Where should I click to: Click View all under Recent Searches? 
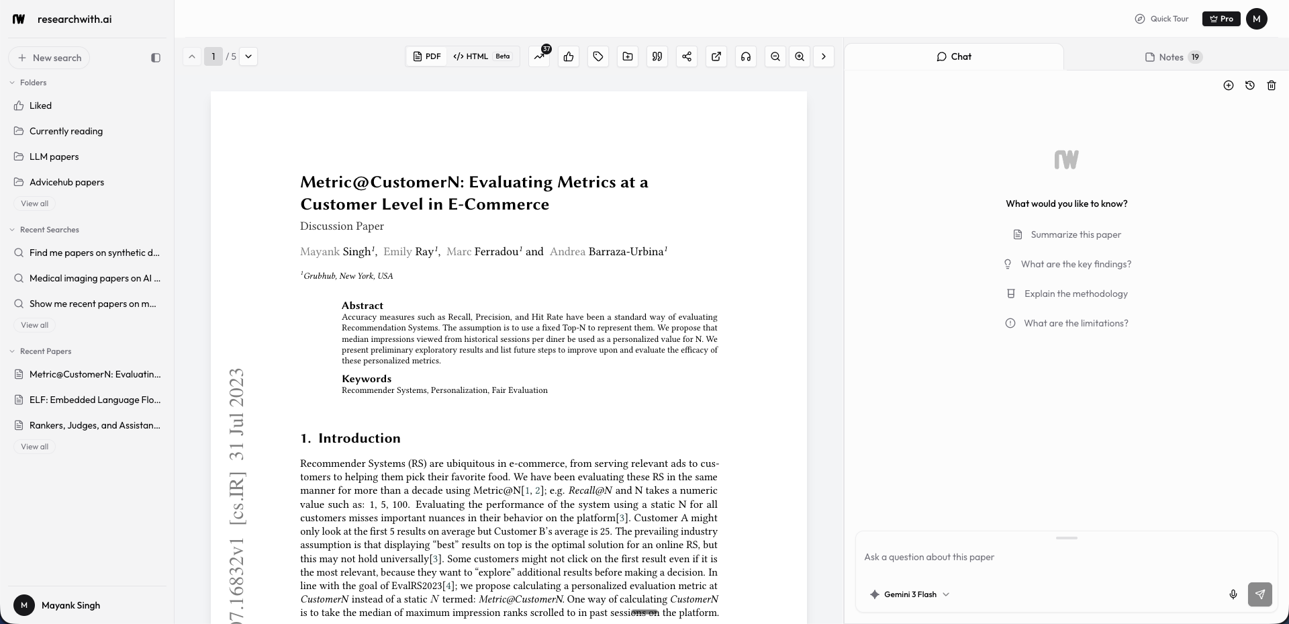coord(34,325)
